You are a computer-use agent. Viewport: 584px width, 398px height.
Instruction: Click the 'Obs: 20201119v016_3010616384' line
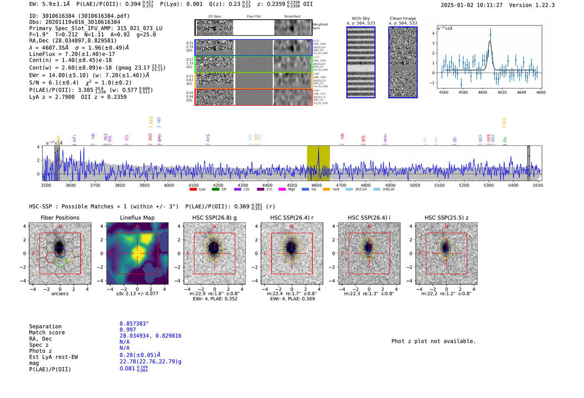point(75,22)
